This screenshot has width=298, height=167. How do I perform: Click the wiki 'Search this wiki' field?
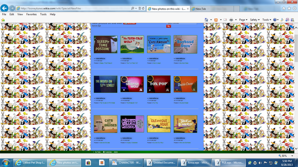coord(182,24)
